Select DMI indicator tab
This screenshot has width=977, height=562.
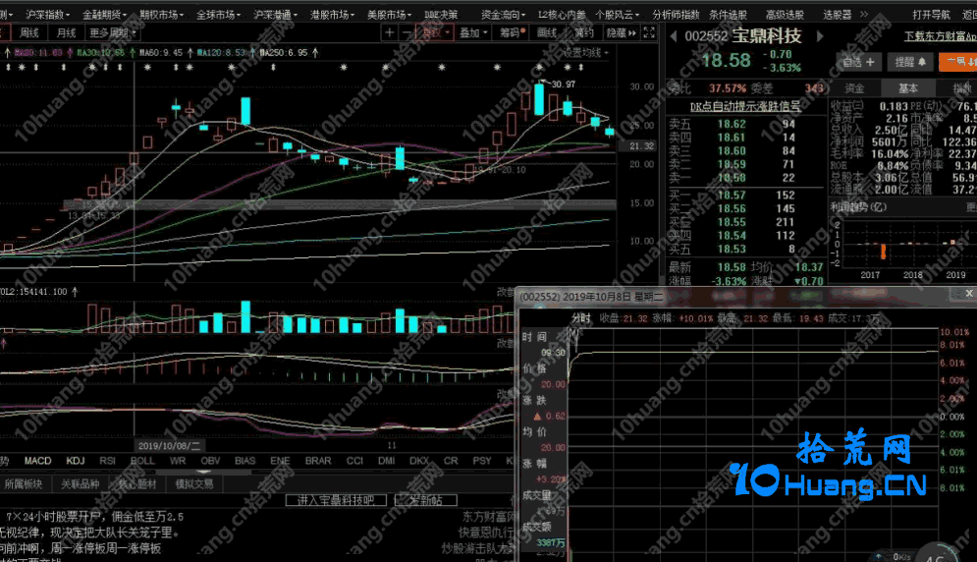tap(386, 461)
